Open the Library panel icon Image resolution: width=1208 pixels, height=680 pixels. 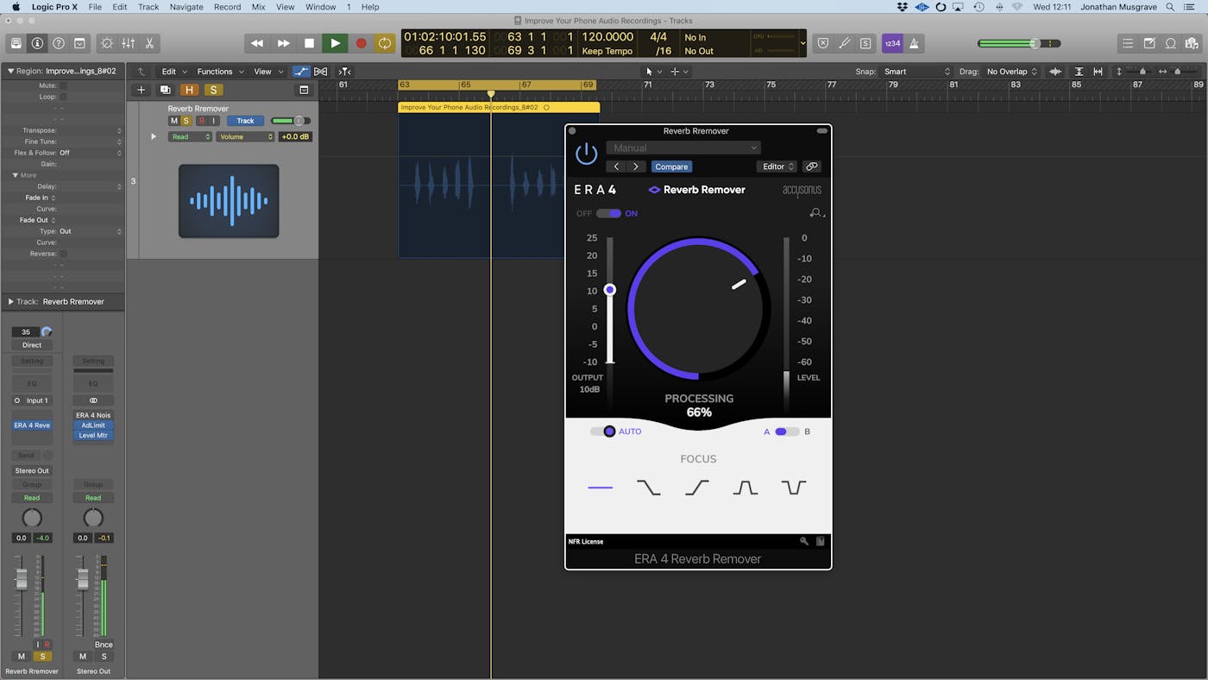pos(16,43)
